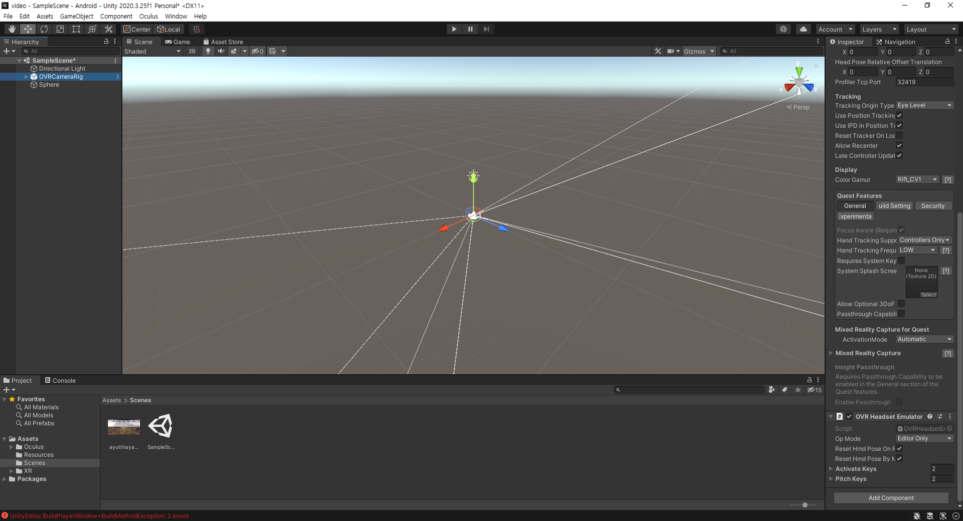Select the Rotate tool
Screen dimensions: 963x521
tap(44, 29)
